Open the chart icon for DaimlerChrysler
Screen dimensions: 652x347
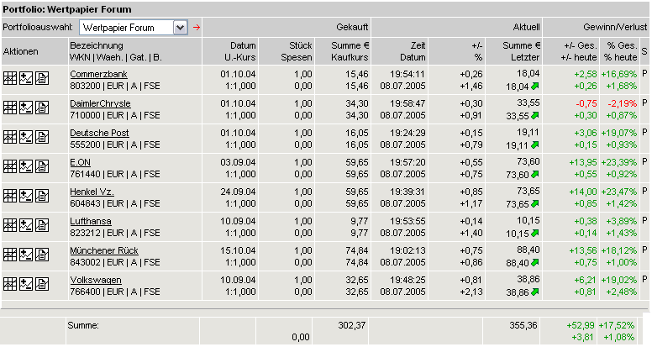click(25, 108)
